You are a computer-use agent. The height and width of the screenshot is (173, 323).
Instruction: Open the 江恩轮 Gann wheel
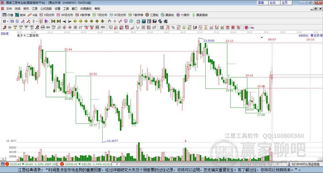click(x=152, y=15)
